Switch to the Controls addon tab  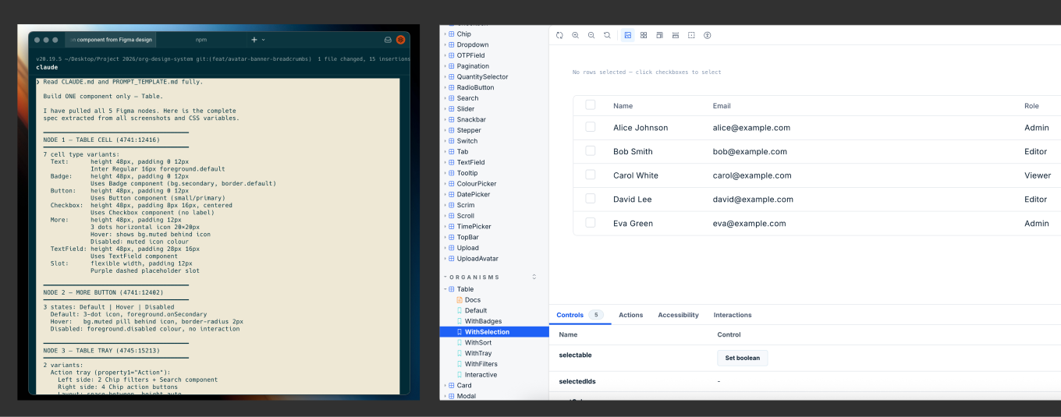[580, 315]
